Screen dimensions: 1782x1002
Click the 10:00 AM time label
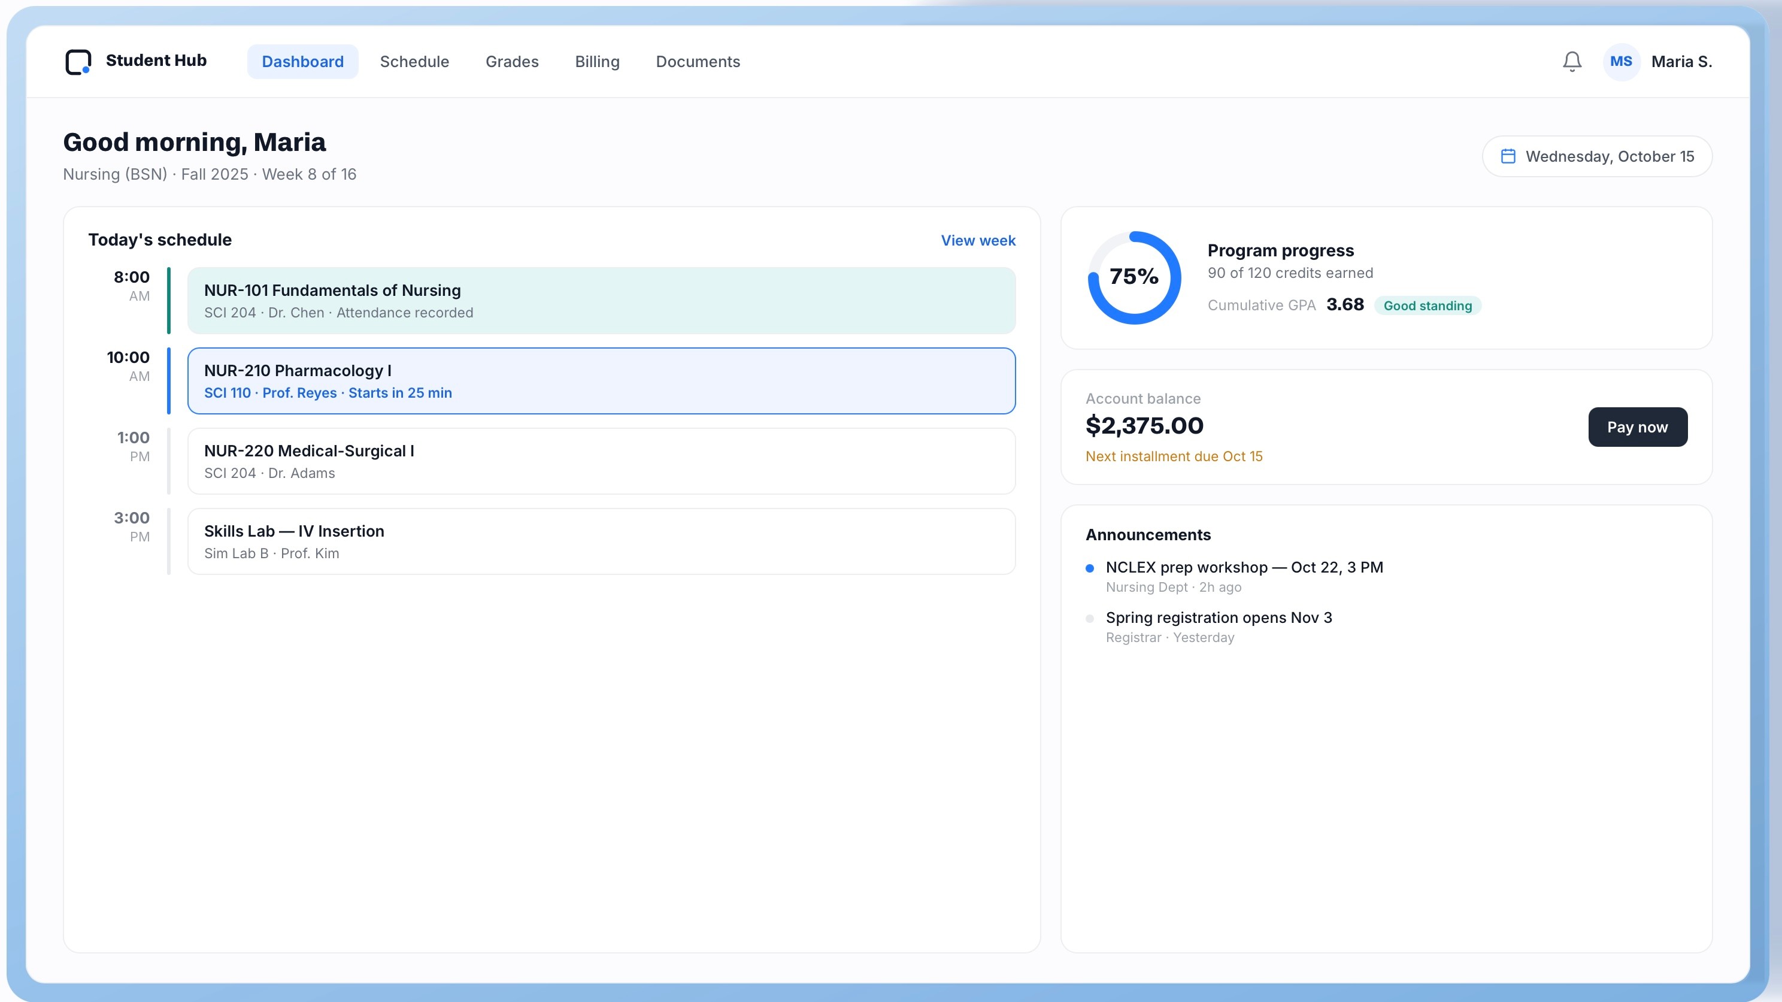(128, 365)
